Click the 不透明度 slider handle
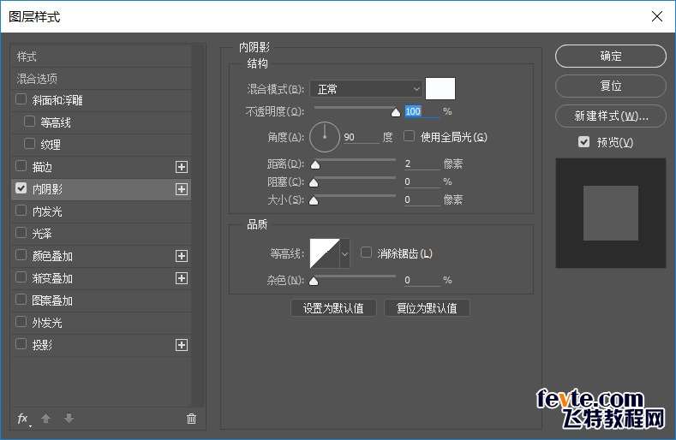Screen dimensions: 676x440 click(x=396, y=113)
